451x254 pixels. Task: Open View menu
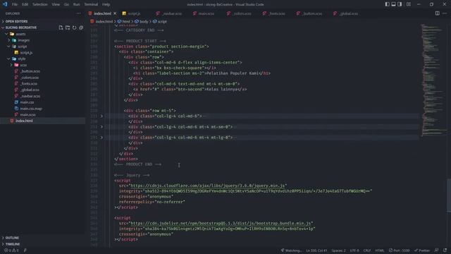click(x=56, y=4)
